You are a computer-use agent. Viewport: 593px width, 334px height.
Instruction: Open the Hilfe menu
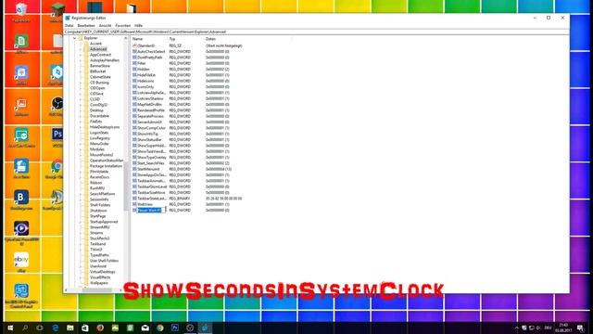tap(138, 25)
